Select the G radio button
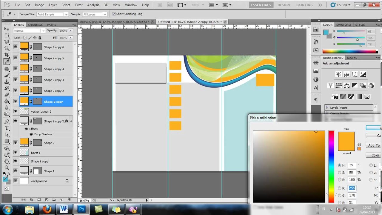 click(x=339, y=195)
